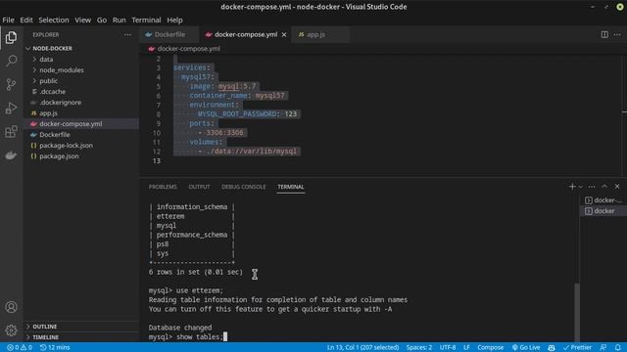Open the Docker view whale icon
Screen dimensions: 627x352
click(11, 154)
